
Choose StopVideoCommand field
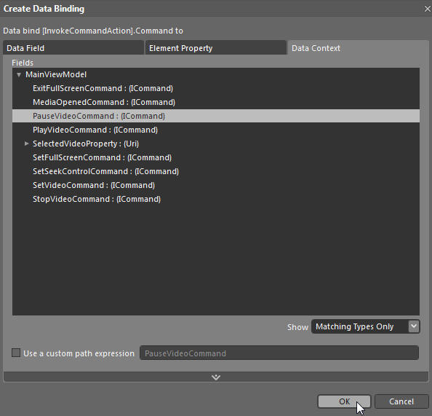[216, 199]
